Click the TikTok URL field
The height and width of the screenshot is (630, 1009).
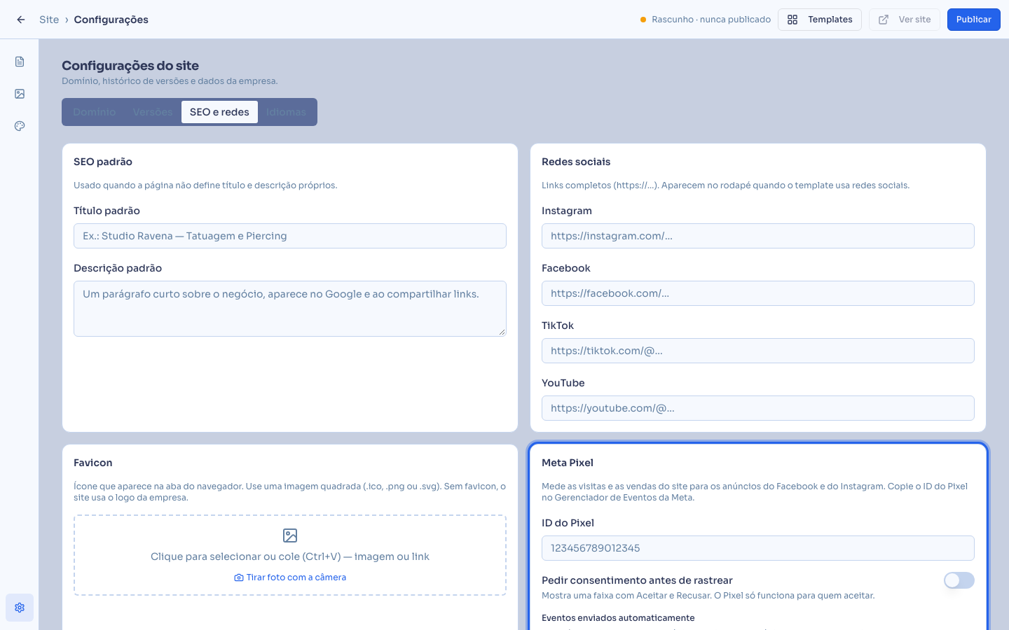[758, 351]
